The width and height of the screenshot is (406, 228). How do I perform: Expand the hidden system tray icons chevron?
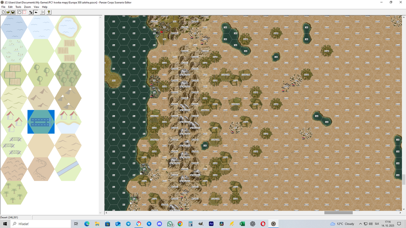(361, 224)
